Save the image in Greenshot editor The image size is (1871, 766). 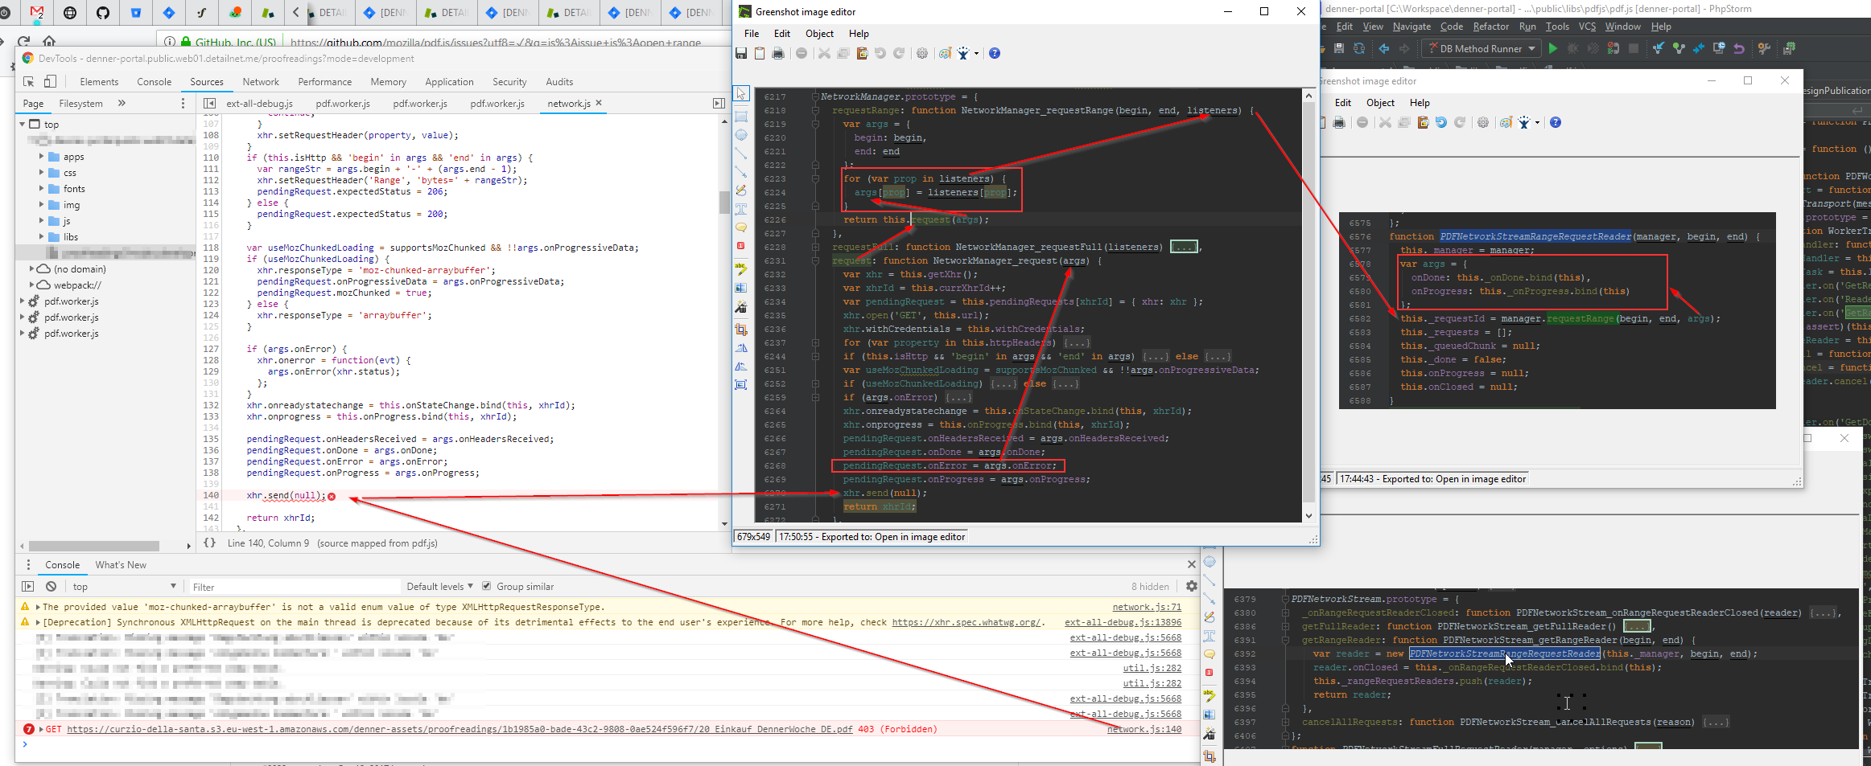[x=740, y=53]
